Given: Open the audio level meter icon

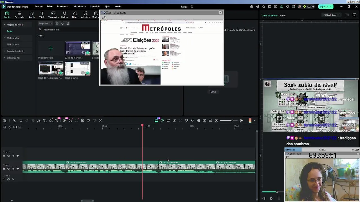Looking at the screenshot, I should tap(250, 120).
